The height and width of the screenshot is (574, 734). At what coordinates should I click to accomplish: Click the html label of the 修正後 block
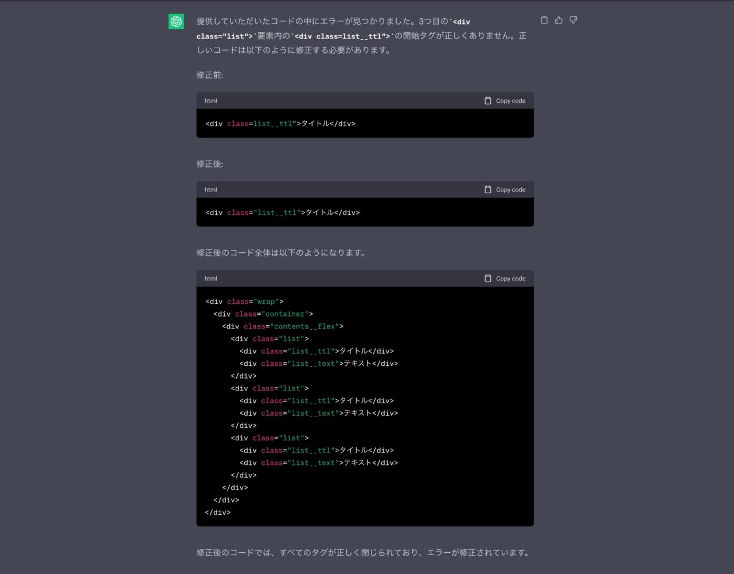coord(210,189)
